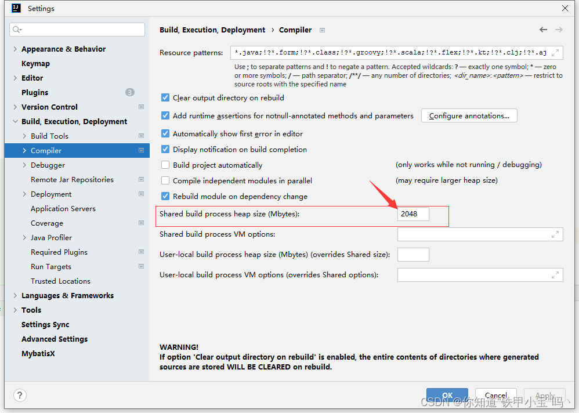
Task: Click project icon next to Build Tools
Action: 141,136
